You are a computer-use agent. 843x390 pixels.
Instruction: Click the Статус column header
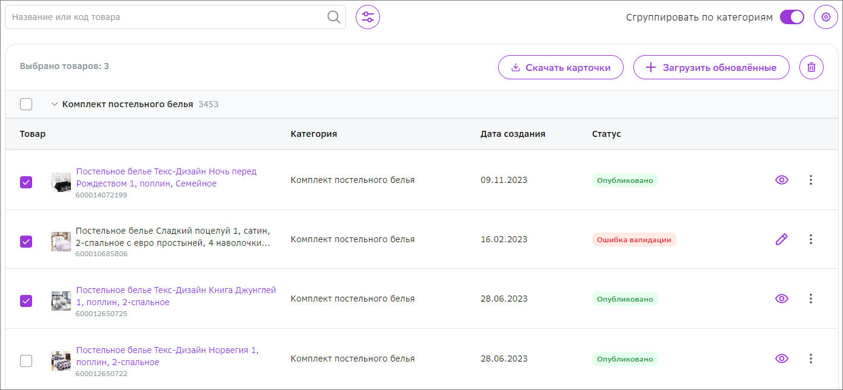[x=606, y=134]
